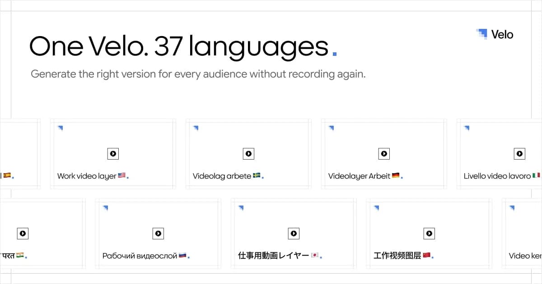Click Swedish flag beside "Videolag arbete"
The height and width of the screenshot is (284, 542).
point(256,176)
